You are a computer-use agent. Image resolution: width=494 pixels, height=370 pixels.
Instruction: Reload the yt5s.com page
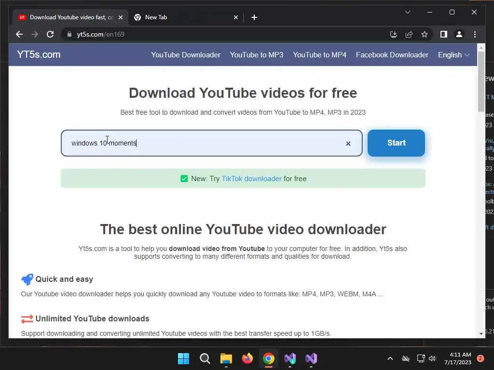50,34
